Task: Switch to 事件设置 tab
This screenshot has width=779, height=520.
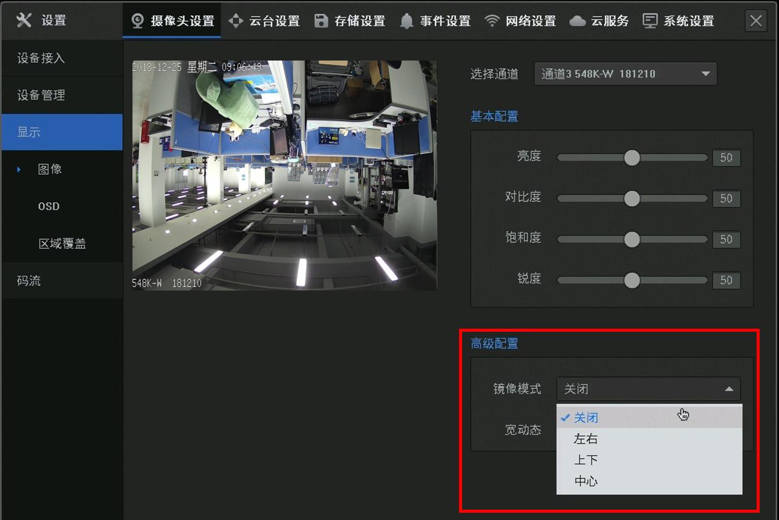Action: [x=435, y=21]
